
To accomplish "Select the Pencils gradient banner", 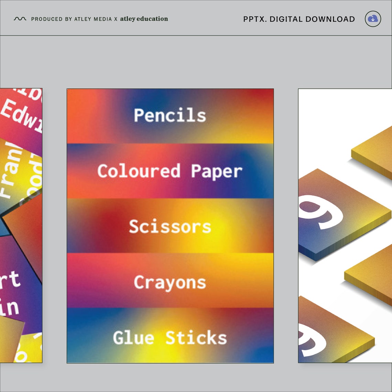I will pyautogui.click(x=169, y=116).
